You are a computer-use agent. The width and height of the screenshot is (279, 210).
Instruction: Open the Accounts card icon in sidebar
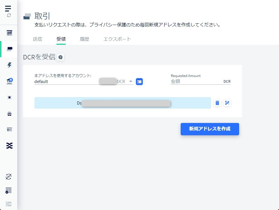tap(9, 130)
